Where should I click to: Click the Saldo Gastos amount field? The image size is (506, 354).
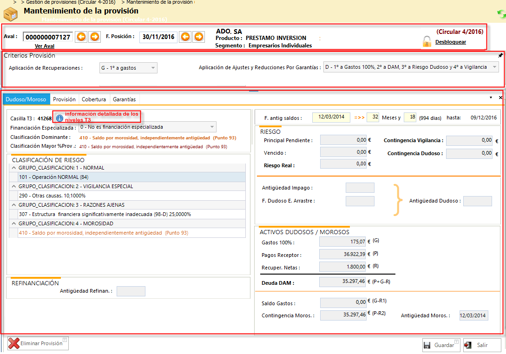[x=343, y=303]
